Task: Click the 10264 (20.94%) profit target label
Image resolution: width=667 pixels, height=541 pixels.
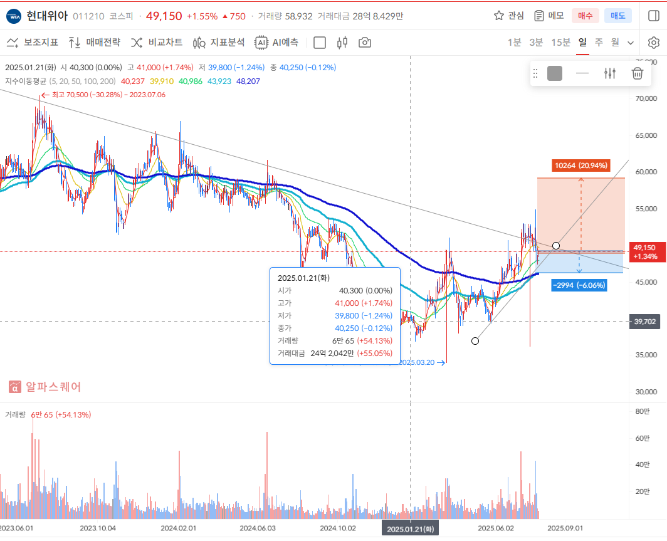Action: 581,165
